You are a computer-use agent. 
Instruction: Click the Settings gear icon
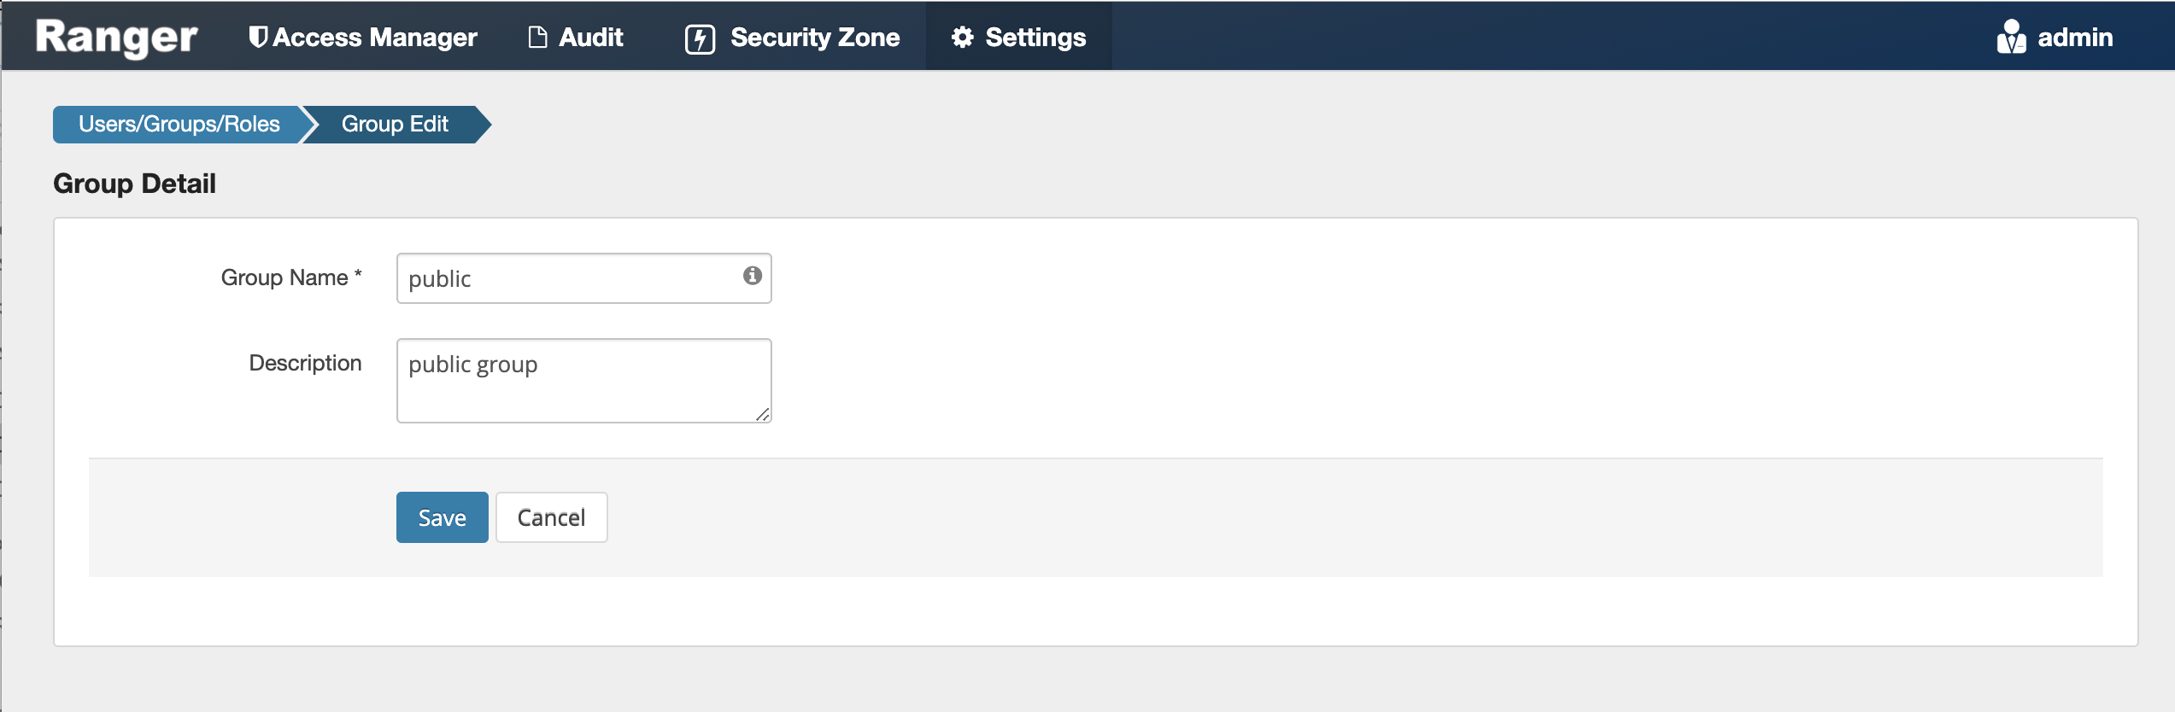click(963, 38)
